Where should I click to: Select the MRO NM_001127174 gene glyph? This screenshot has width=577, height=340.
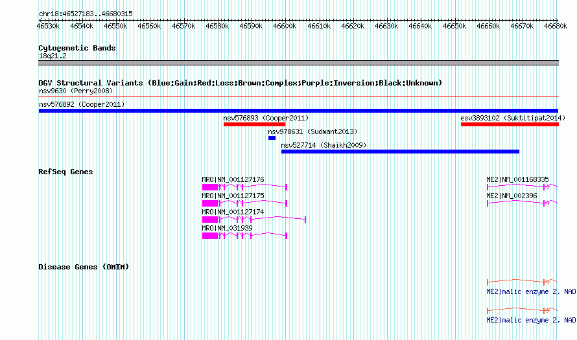pos(254,220)
